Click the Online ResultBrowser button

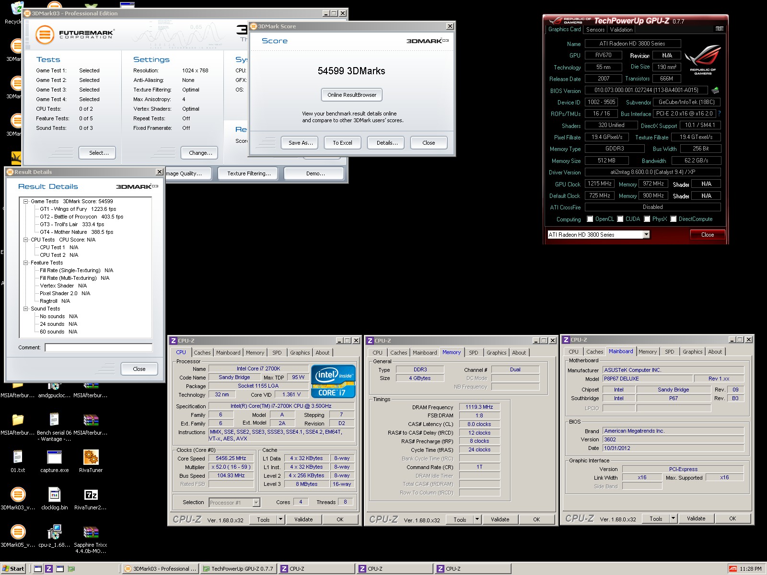pos(352,95)
